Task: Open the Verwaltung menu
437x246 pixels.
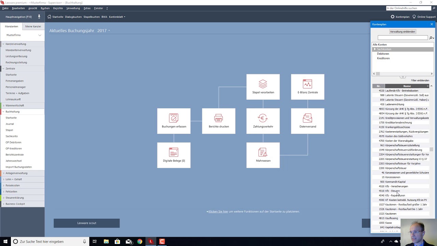Action: [x=73, y=8]
